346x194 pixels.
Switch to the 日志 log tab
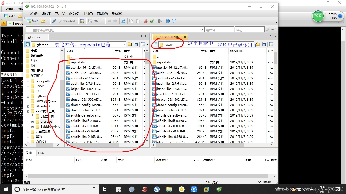point(41,153)
